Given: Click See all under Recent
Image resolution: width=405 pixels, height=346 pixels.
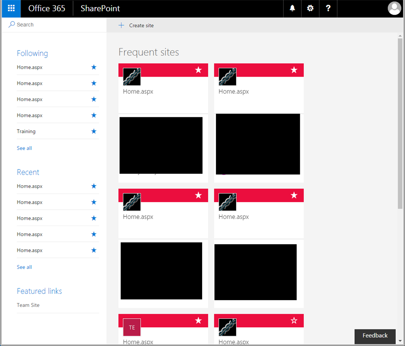Looking at the screenshot, I should tap(24, 267).
